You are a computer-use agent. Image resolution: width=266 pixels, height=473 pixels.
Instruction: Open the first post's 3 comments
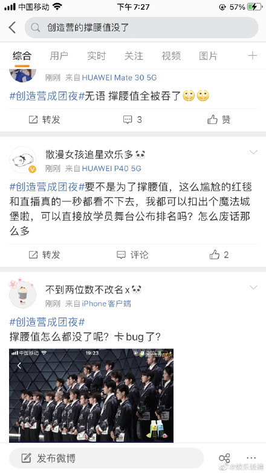(132, 120)
